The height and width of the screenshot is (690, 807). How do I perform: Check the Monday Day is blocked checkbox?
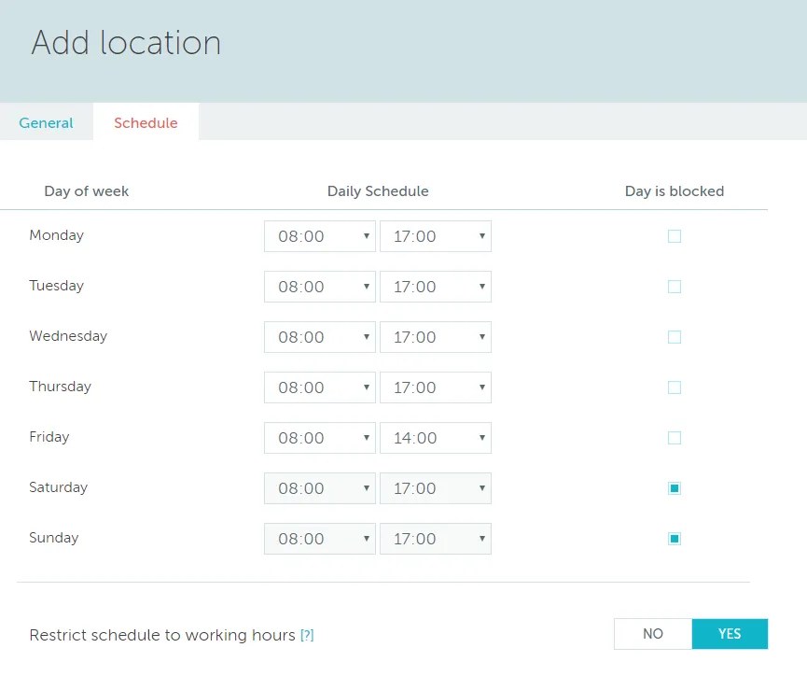674,236
